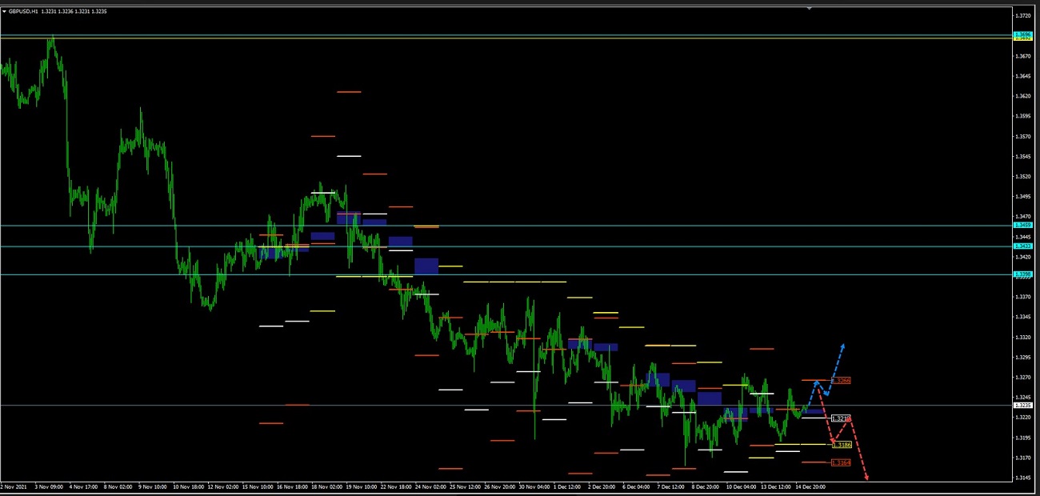
Task: Select the white 1.3218 price label
Action: point(840,418)
